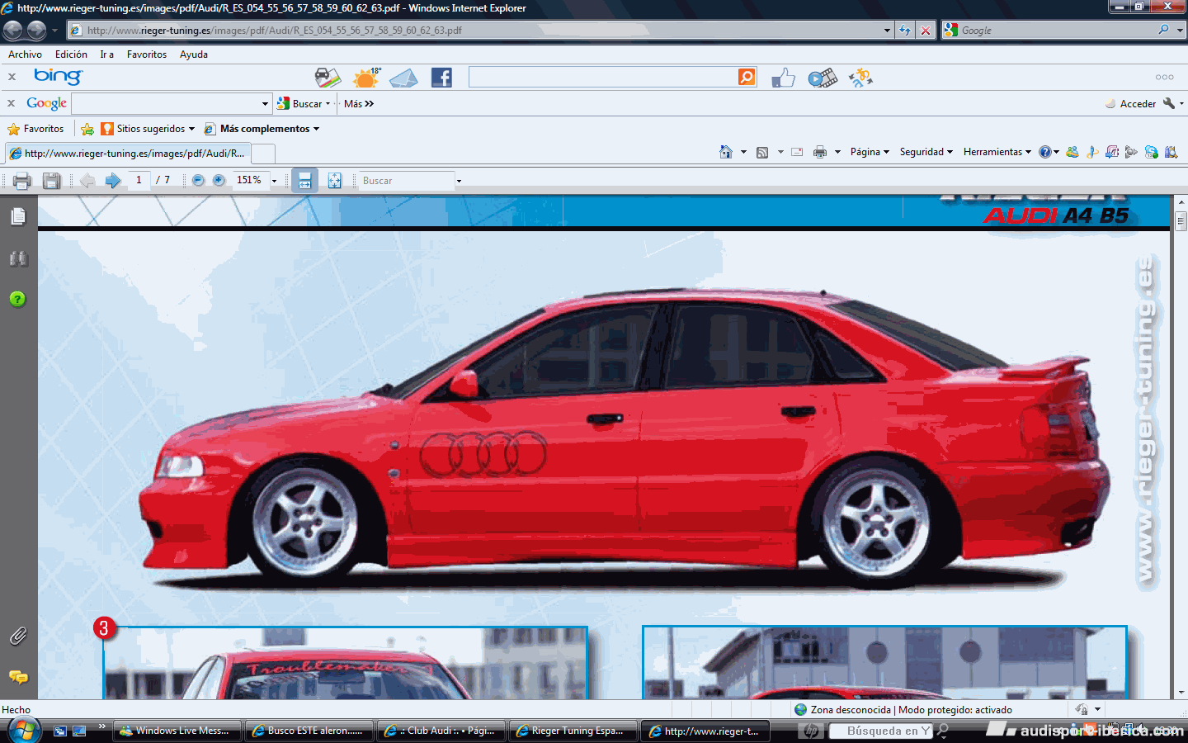The height and width of the screenshot is (743, 1188).
Task: Go to previous PDF page
Action: (87, 181)
